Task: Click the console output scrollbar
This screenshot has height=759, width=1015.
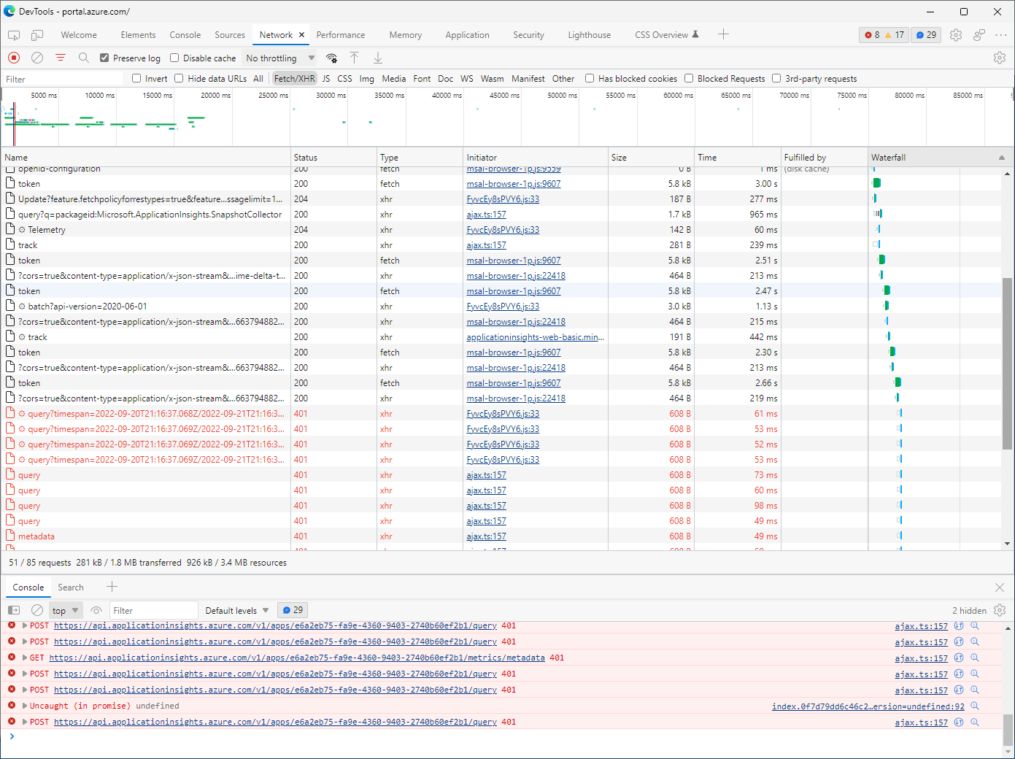Action: (x=1008, y=728)
